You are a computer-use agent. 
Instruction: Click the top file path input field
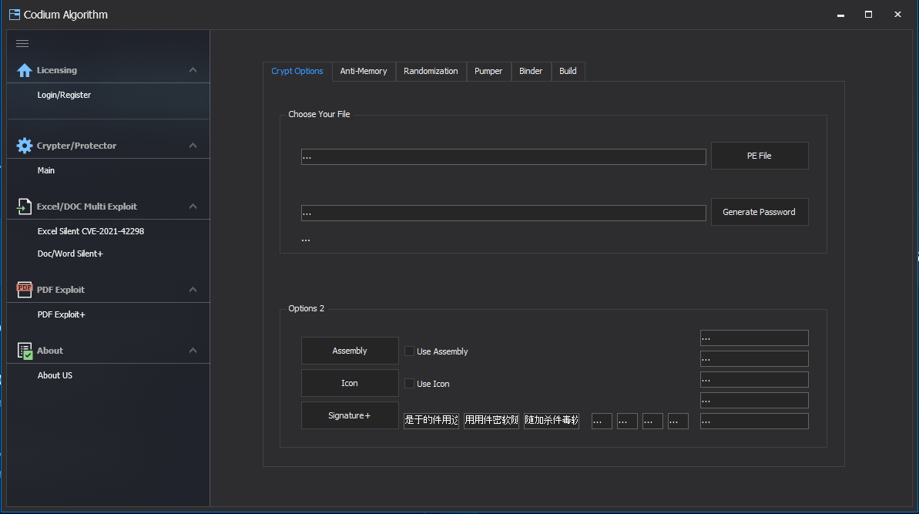(x=503, y=156)
